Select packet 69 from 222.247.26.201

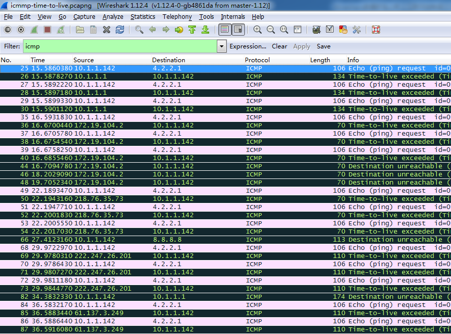[225, 256]
